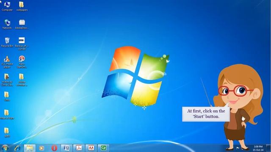The image size is (271, 152).
Task: Select the Backup_of_ curved file icon
Action: (22, 44)
